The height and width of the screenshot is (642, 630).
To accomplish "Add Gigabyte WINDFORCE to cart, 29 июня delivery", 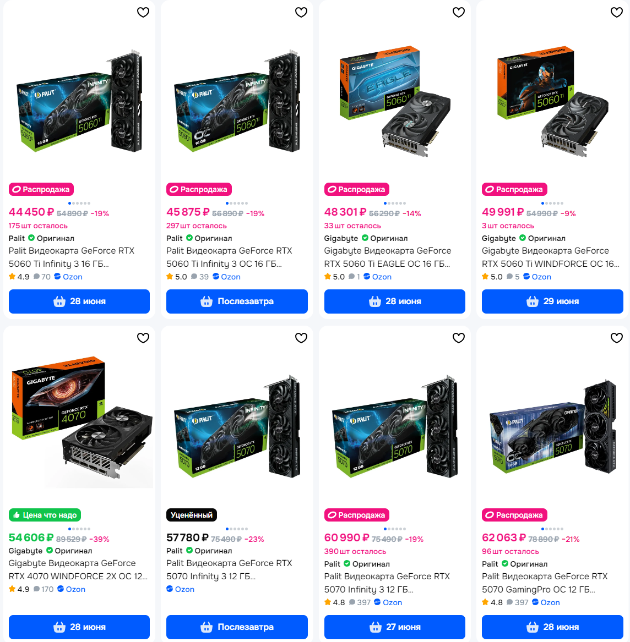I will pos(552,301).
